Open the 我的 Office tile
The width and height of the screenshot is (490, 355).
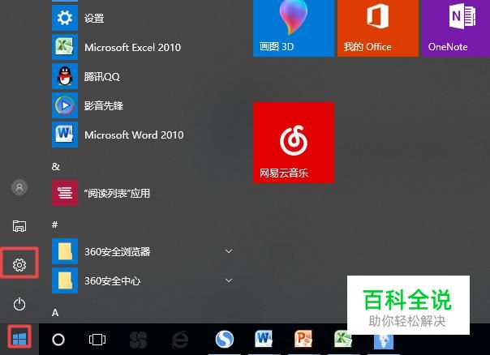[378, 28]
